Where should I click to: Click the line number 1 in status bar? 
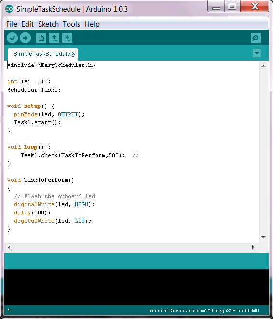tap(9, 311)
